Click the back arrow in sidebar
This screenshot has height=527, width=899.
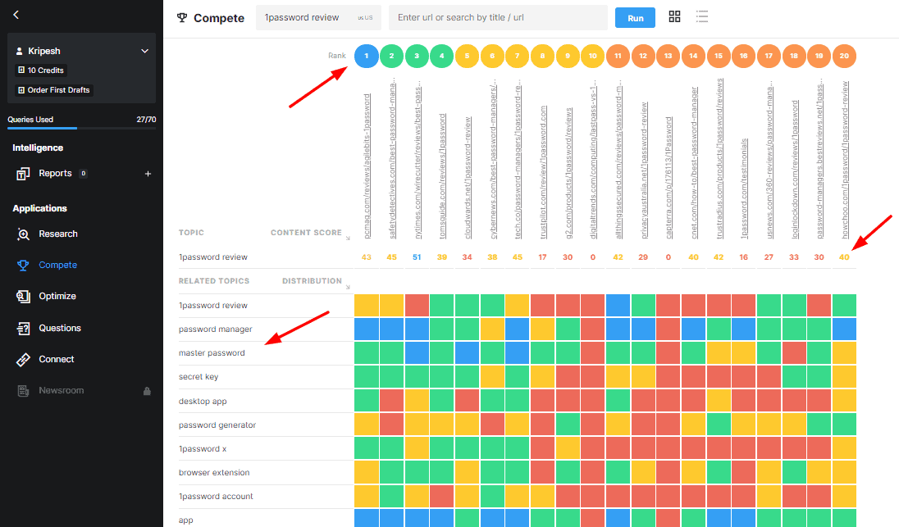pyautogui.click(x=16, y=15)
